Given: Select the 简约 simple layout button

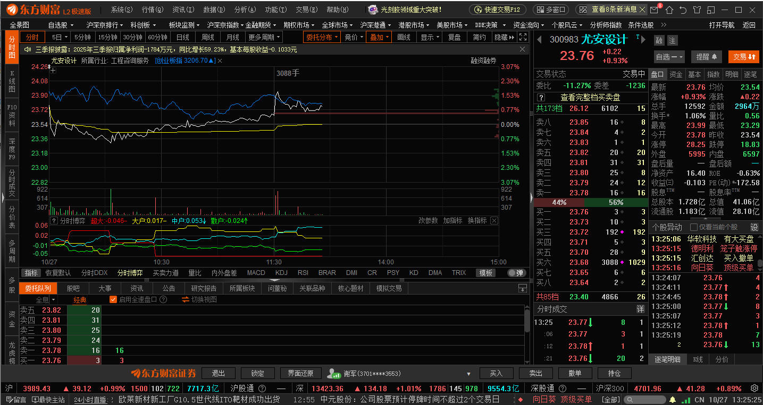Looking at the screenshot, I should 479,37.
